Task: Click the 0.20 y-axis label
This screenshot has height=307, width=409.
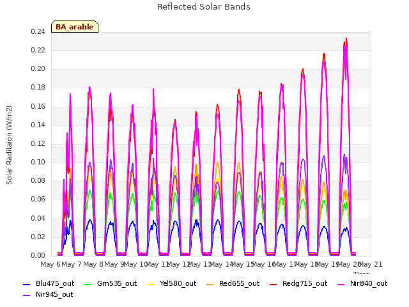Action: 38,69
